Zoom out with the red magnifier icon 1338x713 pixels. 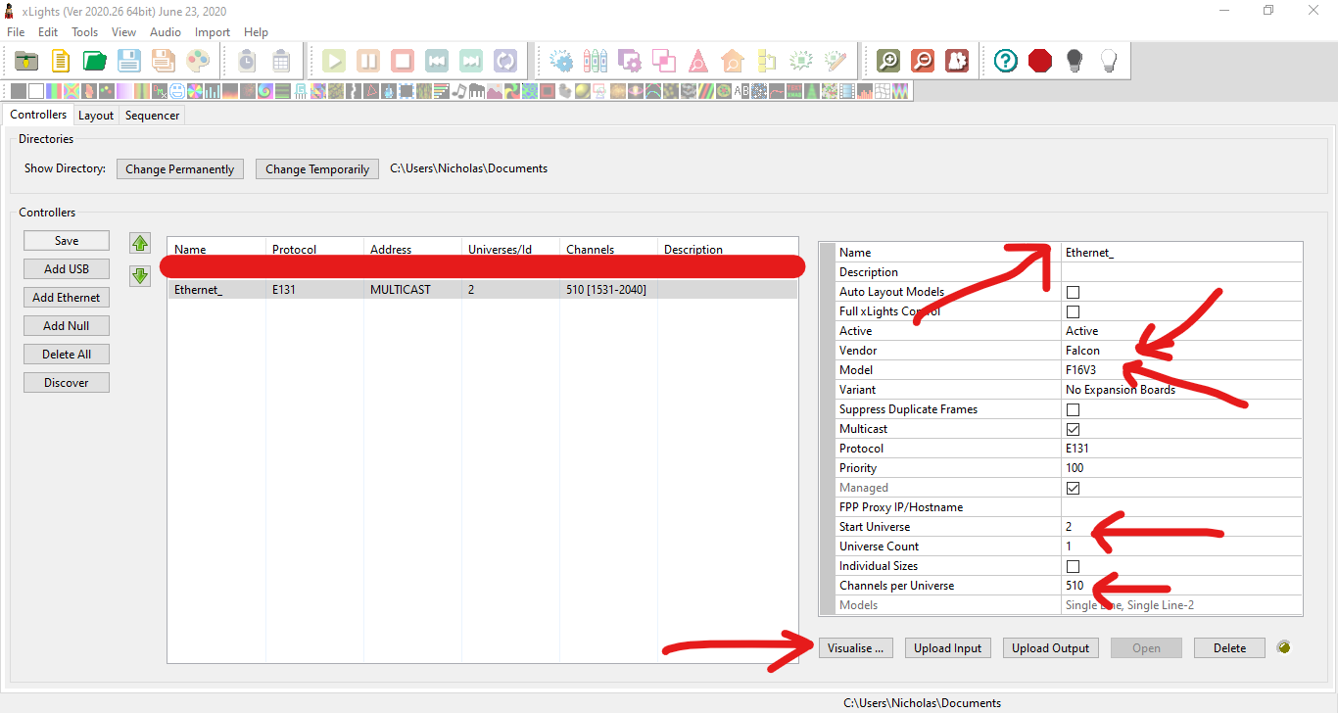pyautogui.click(x=923, y=61)
